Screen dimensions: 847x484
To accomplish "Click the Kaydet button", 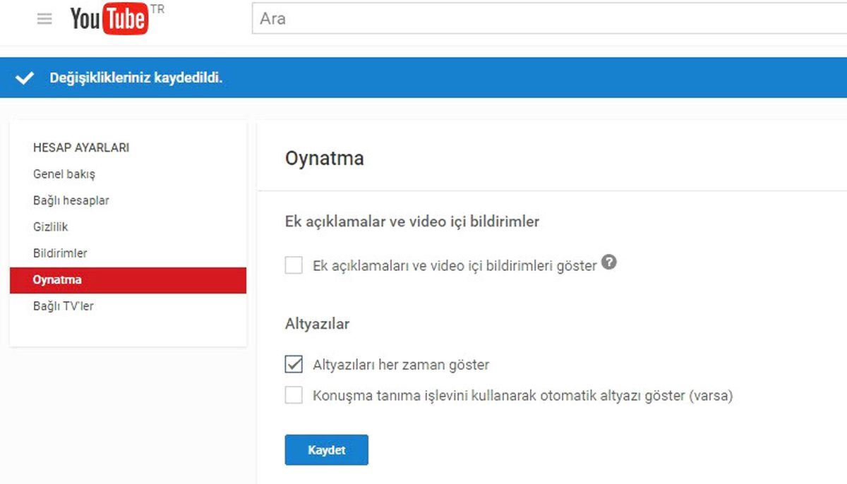I will (x=326, y=450).
